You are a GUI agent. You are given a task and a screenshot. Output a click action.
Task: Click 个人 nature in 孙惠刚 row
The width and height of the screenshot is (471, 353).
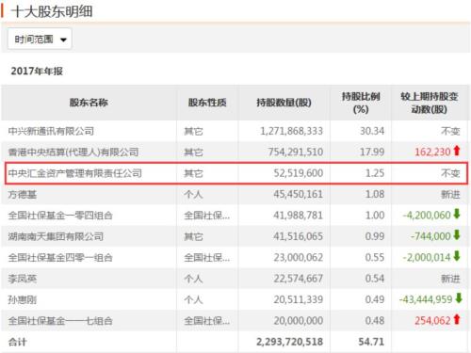coord(193,299)
